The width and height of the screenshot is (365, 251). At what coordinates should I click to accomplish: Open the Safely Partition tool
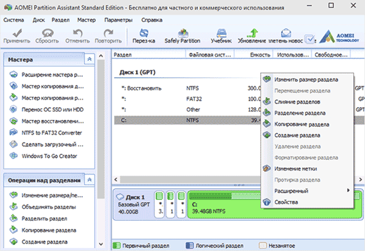click(x=181, y=36)
